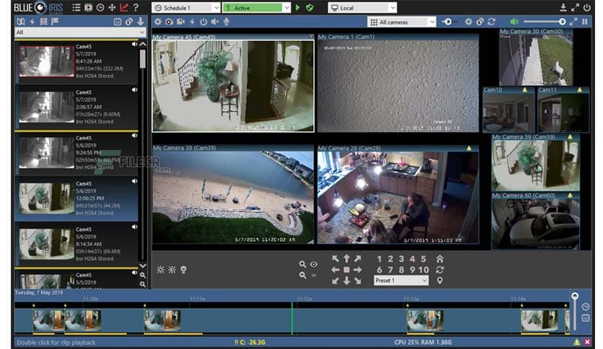Click the four-way move arrows icon
Screen dimensions: 603x349
point(112,7)
